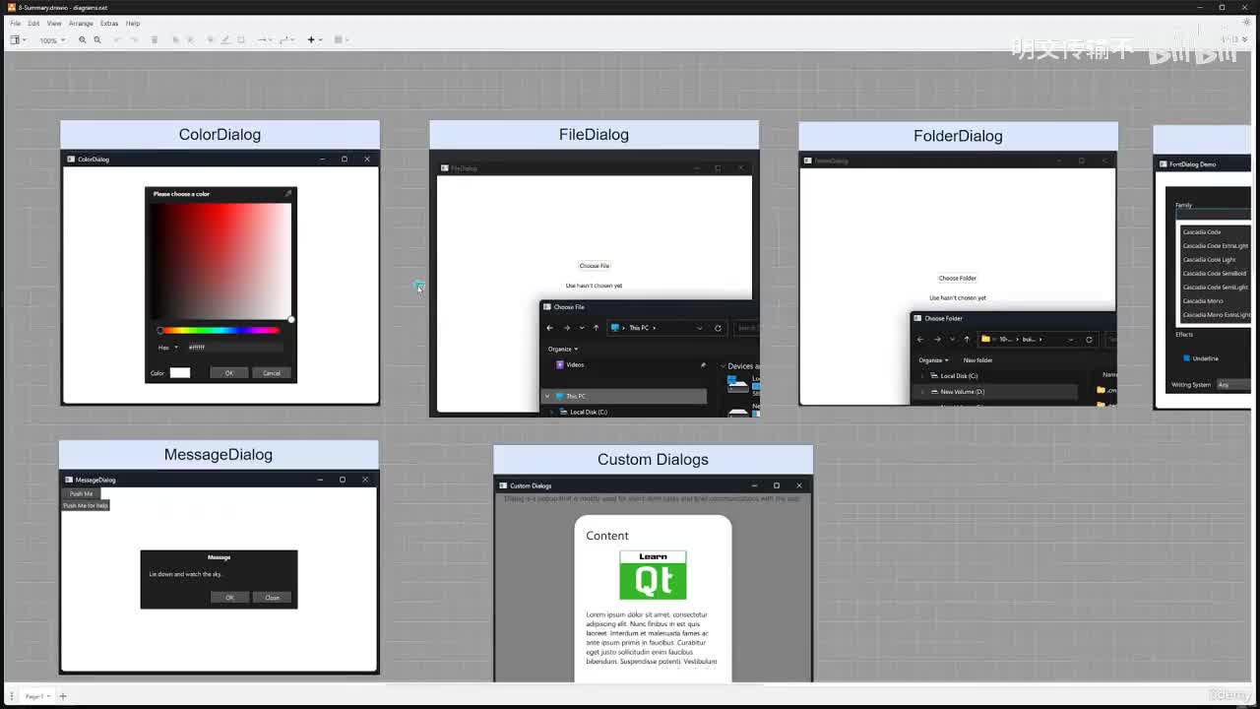Image resolution: width=1260 pixels, height=709 pixels.
Task: Click the eyedropper in the ColorDialog picker
Action: click(x=288, y=194)
